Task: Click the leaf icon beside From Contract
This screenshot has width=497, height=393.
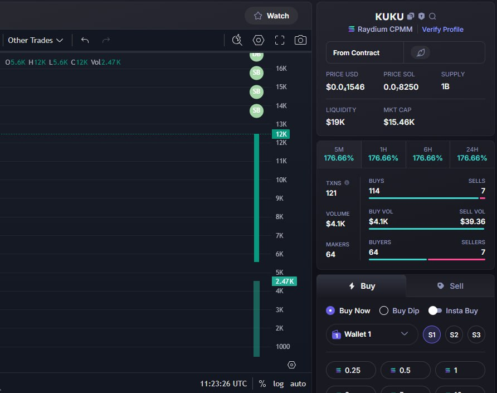Action: pyautogui.click(x=421, y=52)
